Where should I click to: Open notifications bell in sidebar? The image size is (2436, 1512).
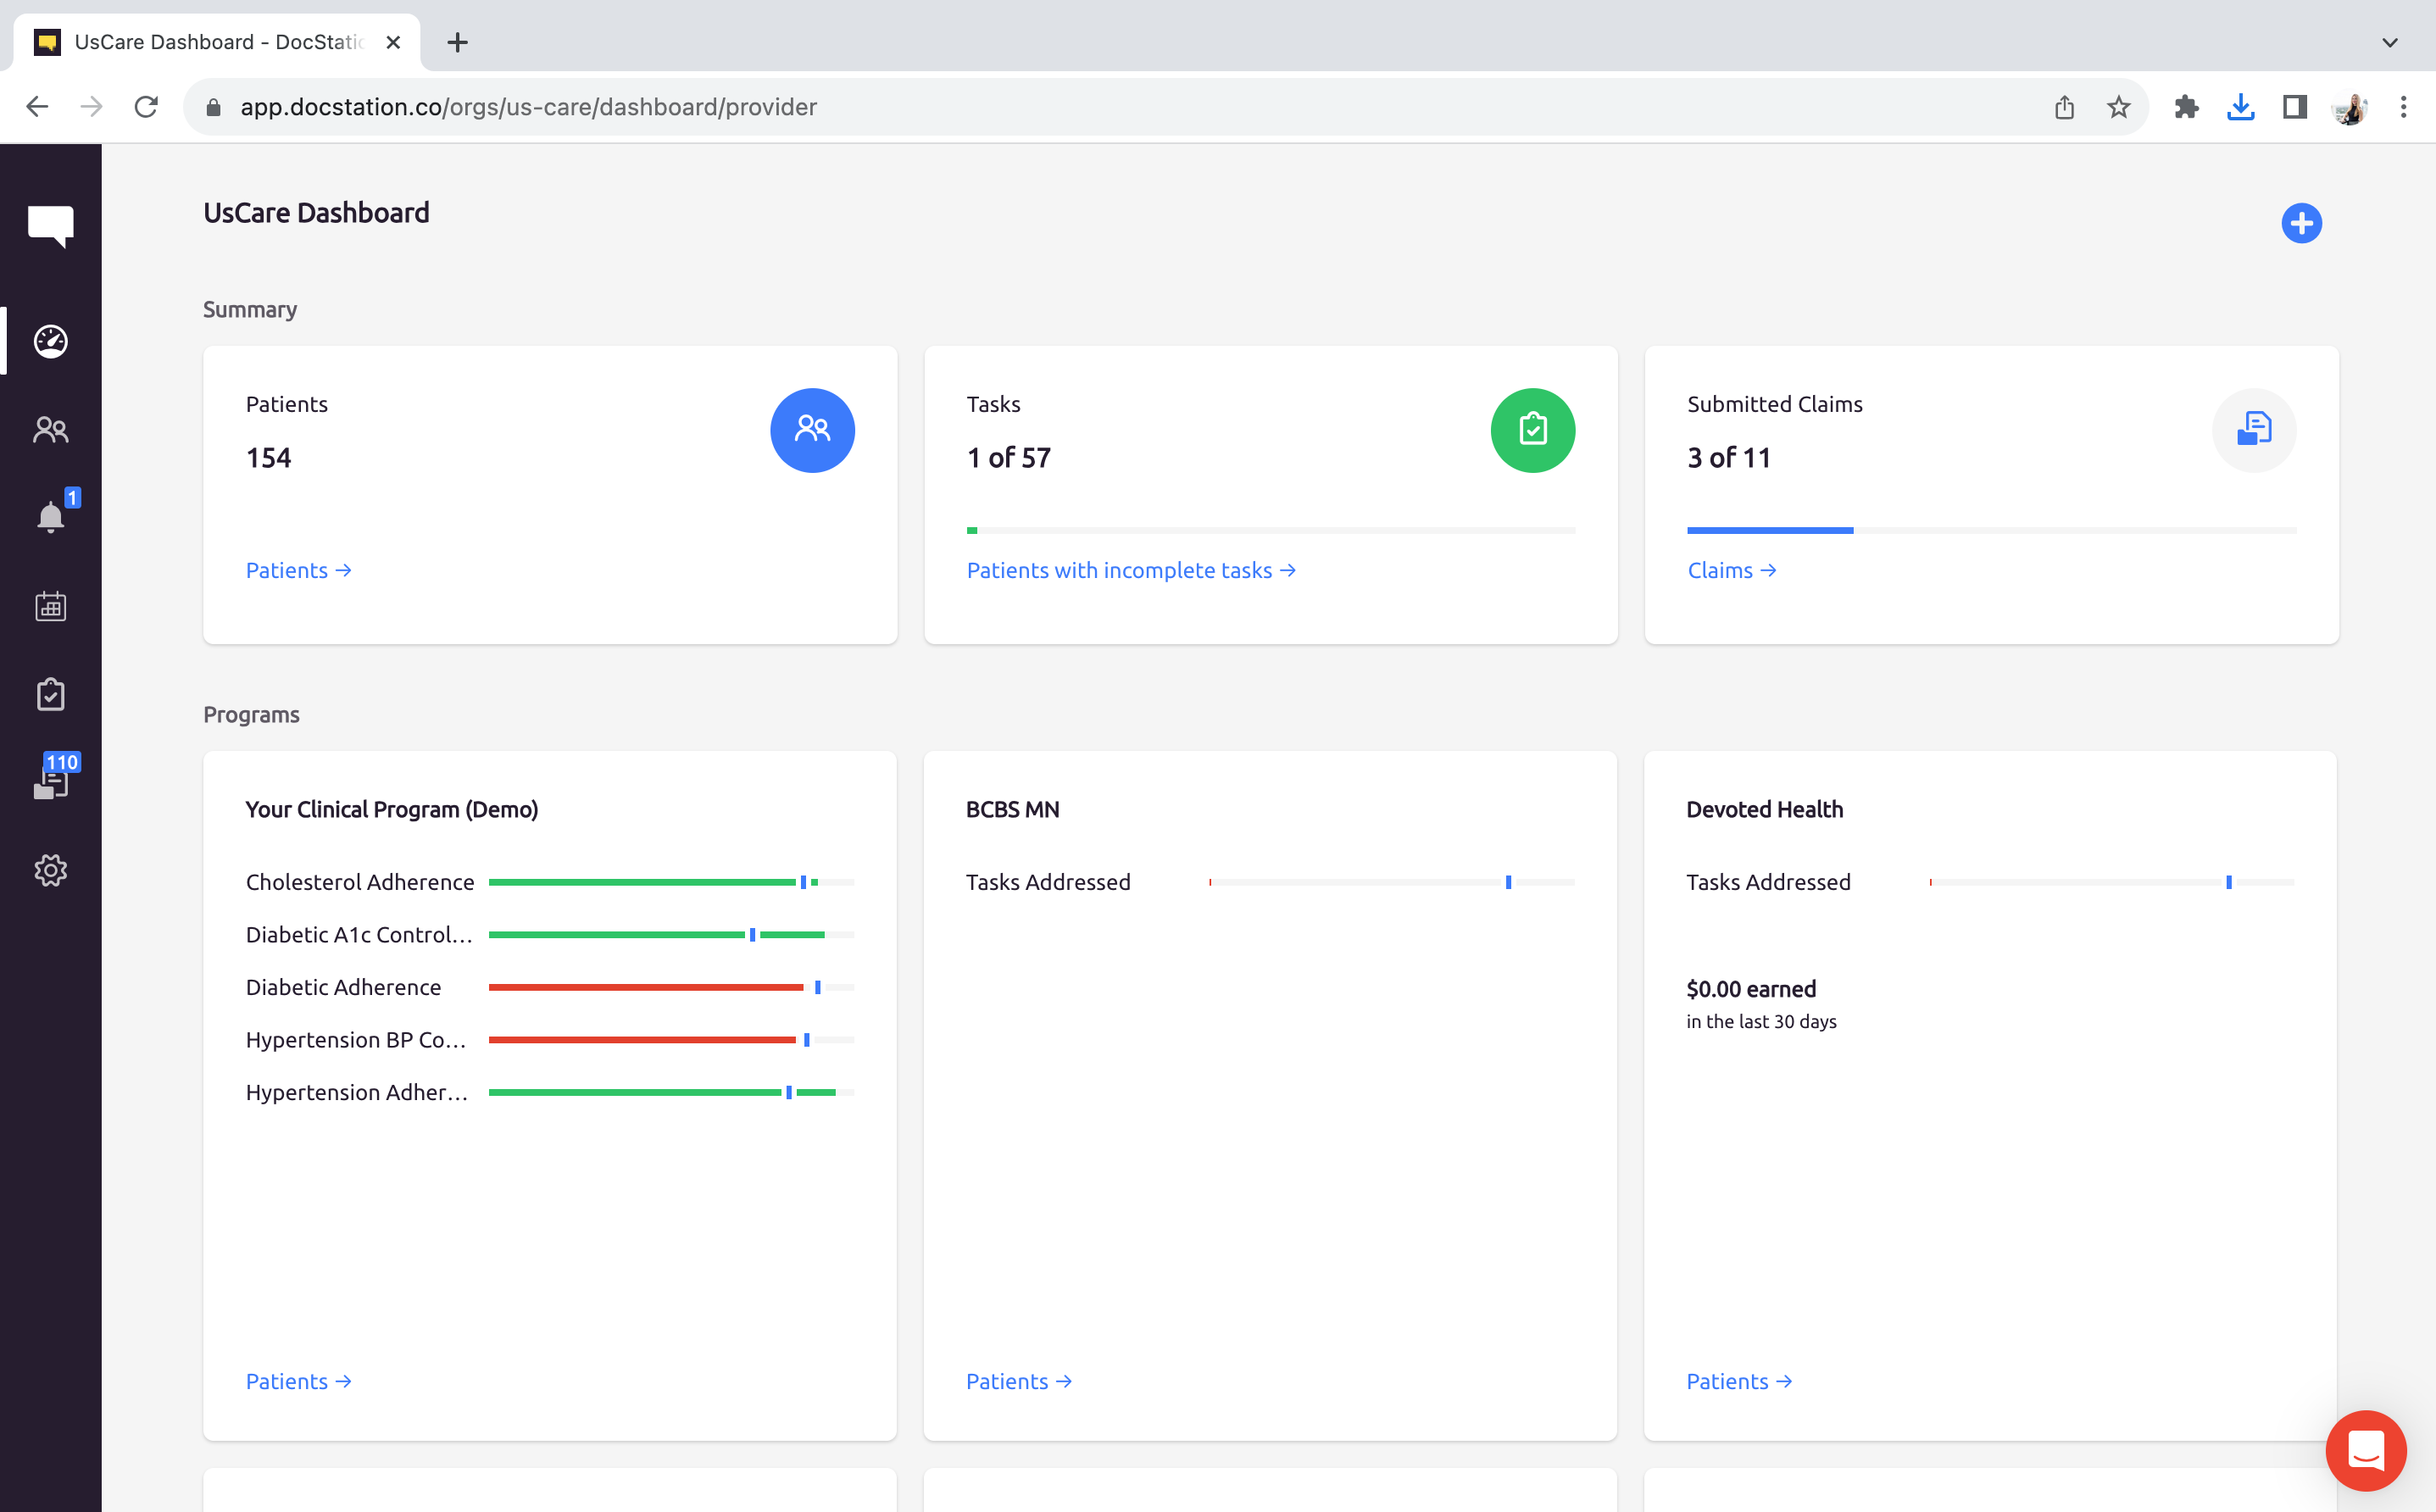[x=50, y=517]
